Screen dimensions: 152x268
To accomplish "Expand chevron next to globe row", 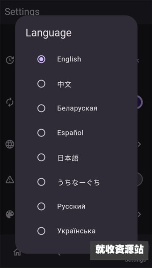I will coord(139,145).
